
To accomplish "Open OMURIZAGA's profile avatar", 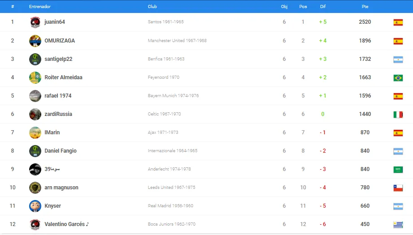I will tap(35, 41).
